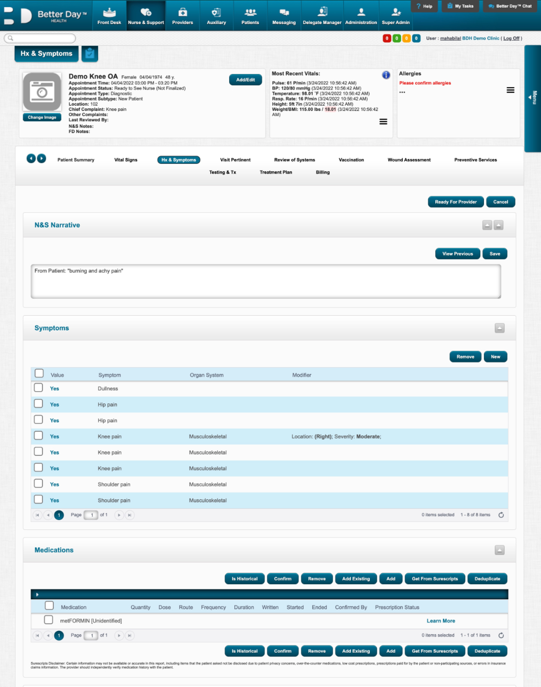Click into the N&S Narrative text area
541x687 pixels.
click(265, 281)
